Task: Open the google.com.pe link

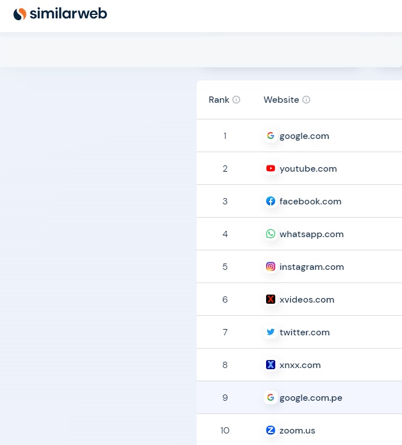Action: click(x=311, y=398)
